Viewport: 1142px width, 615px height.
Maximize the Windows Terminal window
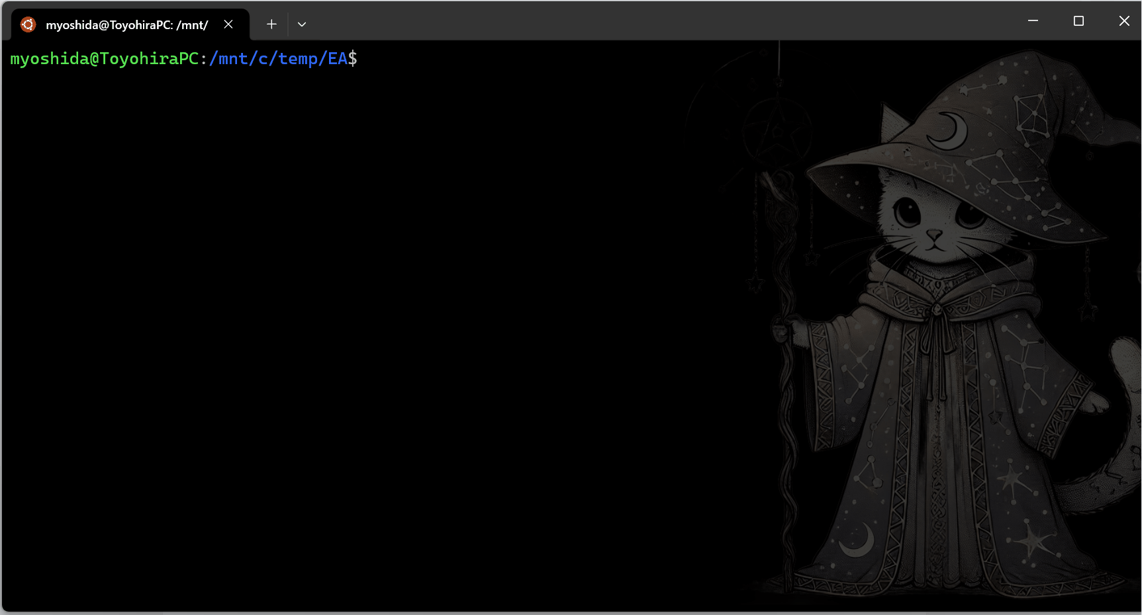1078,21
